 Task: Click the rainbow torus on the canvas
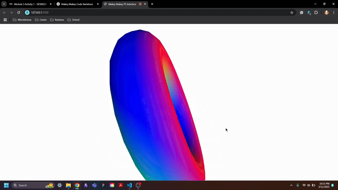click(x=157, y=105)
